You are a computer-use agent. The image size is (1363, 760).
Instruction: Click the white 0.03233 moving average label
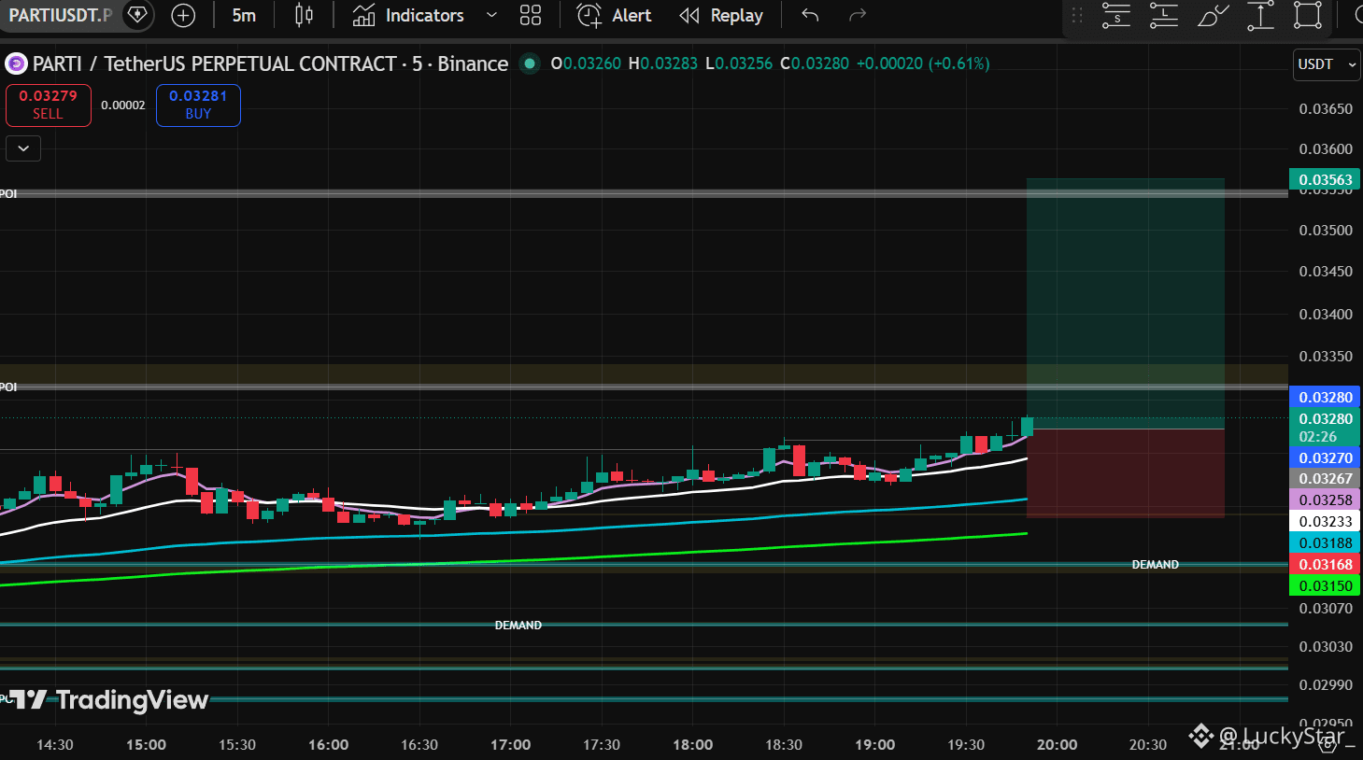[1325, 522]
